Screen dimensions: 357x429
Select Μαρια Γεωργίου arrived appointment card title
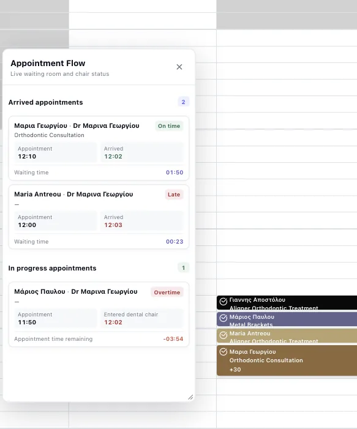[77, 125]
